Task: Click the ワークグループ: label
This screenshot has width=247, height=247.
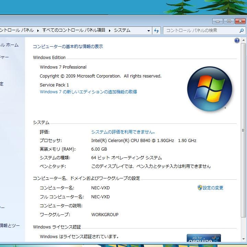Action: coord(55,214)
